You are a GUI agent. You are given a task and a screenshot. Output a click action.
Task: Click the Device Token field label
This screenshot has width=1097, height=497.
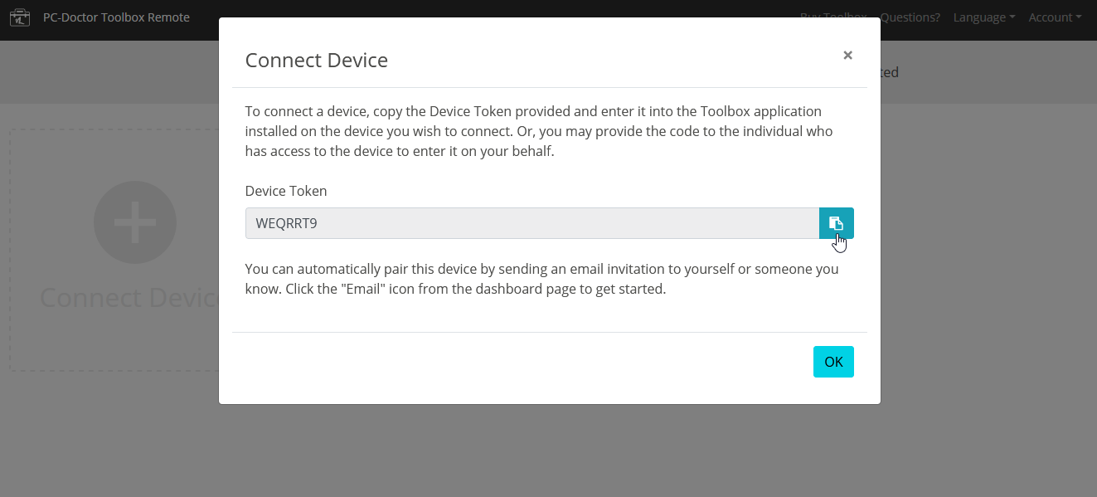point(286,191)
